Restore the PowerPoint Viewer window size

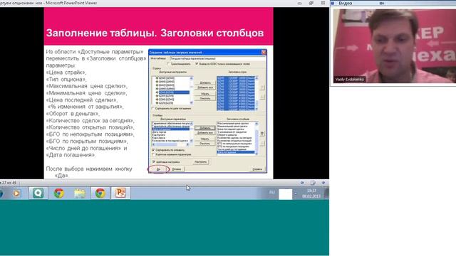pyautogui.click(x=311, y=3)
